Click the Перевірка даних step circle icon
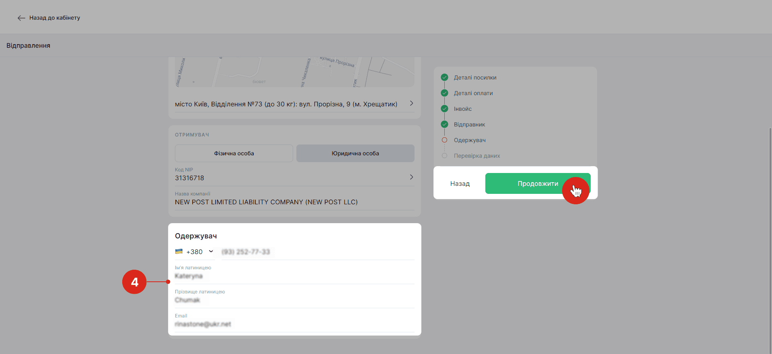The image size is (772, 354). click(444, 156)
